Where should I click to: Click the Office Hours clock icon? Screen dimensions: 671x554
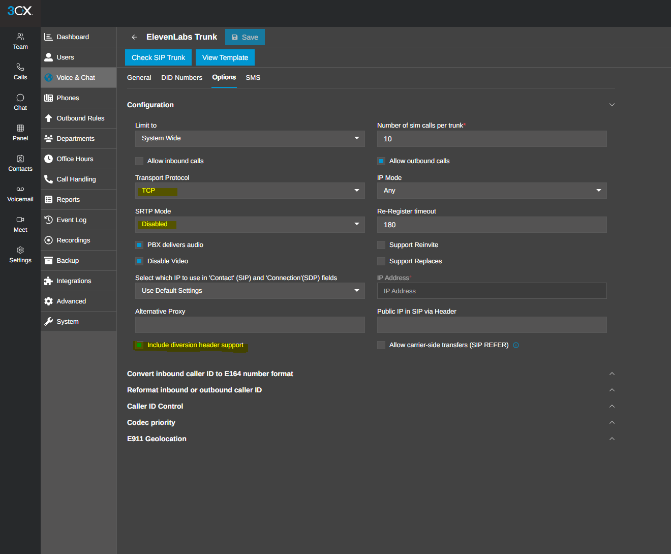49,159
